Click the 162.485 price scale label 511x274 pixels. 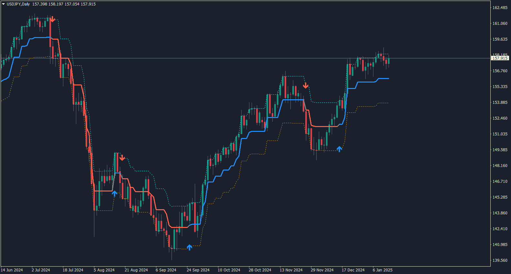click(500, 8)
